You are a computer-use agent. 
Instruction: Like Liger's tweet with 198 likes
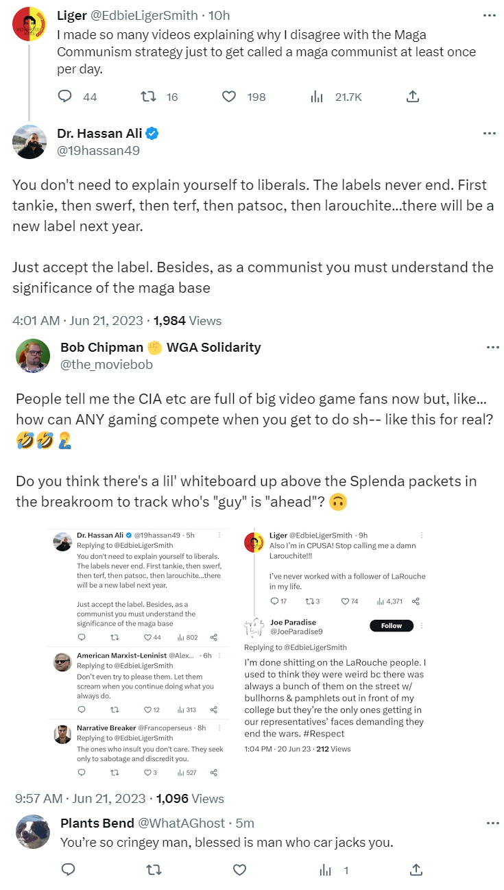pyautogui.click(x=229, y=97)
